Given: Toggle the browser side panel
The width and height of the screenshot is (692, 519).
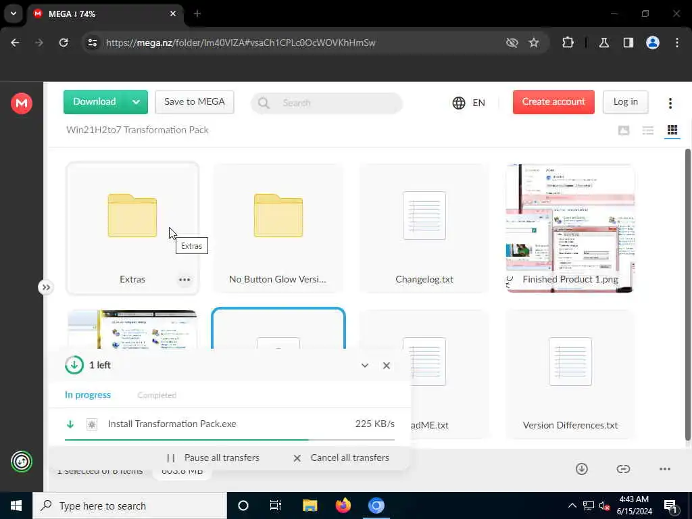Looking at the screenshot, I should (628, 43).
